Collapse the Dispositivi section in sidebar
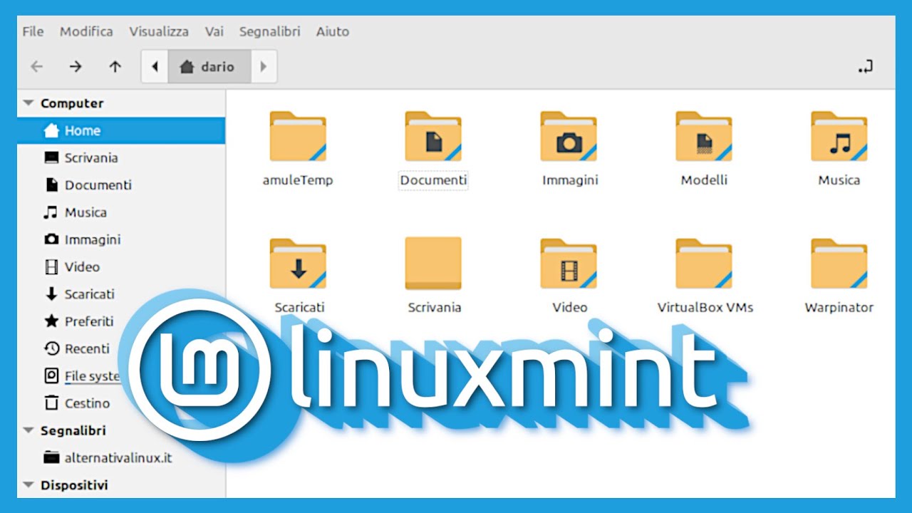 coord(28,485)
